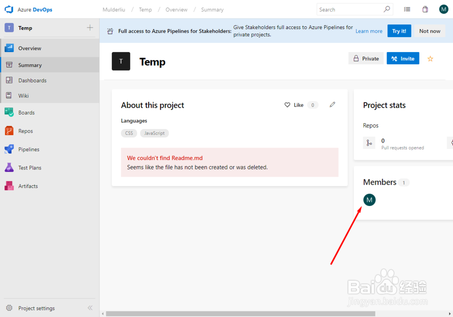This screenshot has width=453, height=317.
Task: Open Test Plans
Action: (30, 168)
